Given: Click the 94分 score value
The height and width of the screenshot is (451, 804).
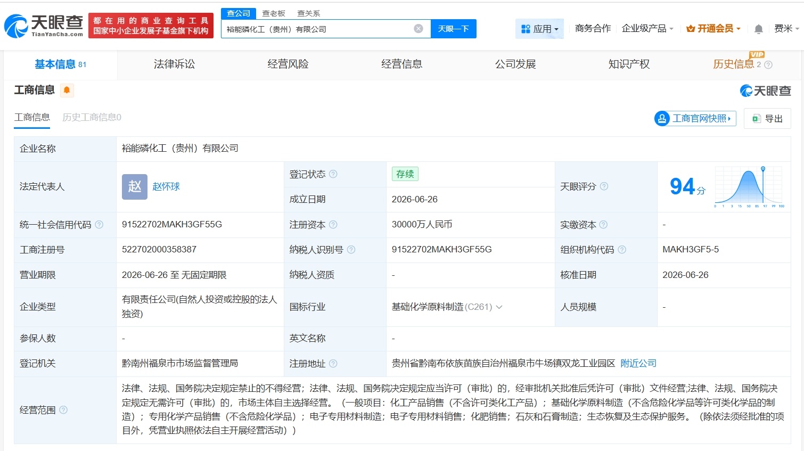Looking at the screenshot, I should [687, 187].
